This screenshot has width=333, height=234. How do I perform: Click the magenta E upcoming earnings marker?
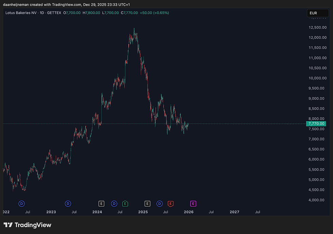[193, 204]
